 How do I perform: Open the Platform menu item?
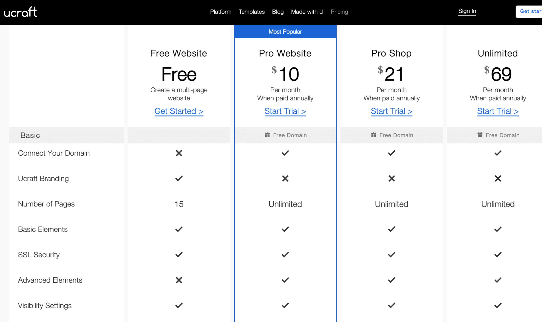click(x=221, y=12)
